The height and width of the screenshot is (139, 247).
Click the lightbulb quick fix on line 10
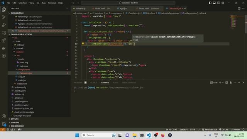click(x=83, y=44)
